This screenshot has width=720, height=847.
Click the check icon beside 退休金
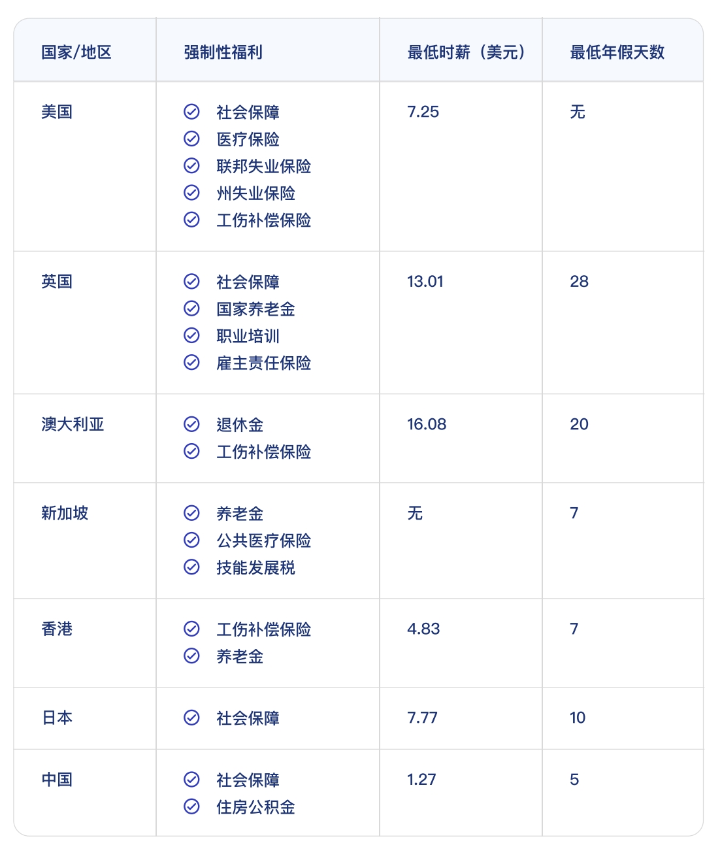(191, 424)
